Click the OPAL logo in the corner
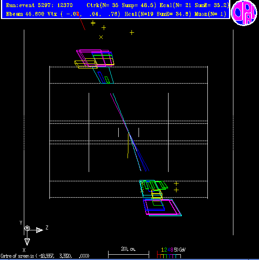 244,13
